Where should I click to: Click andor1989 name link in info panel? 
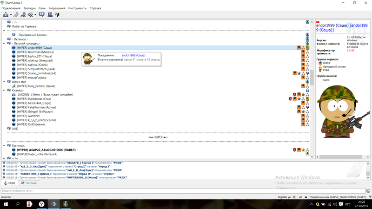pos(342,28)
